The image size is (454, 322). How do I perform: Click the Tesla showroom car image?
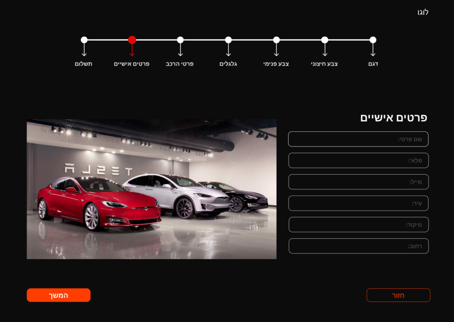[151, 189]
